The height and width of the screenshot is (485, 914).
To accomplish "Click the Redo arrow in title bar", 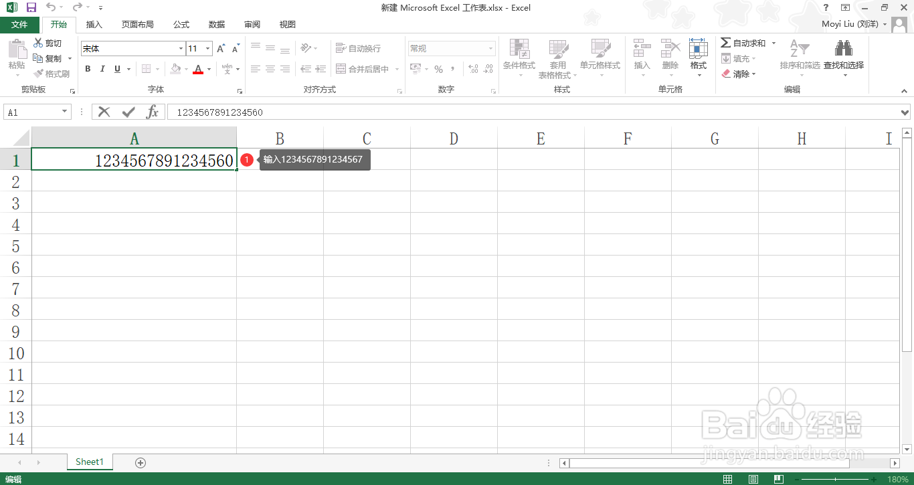I will (77, 7).
